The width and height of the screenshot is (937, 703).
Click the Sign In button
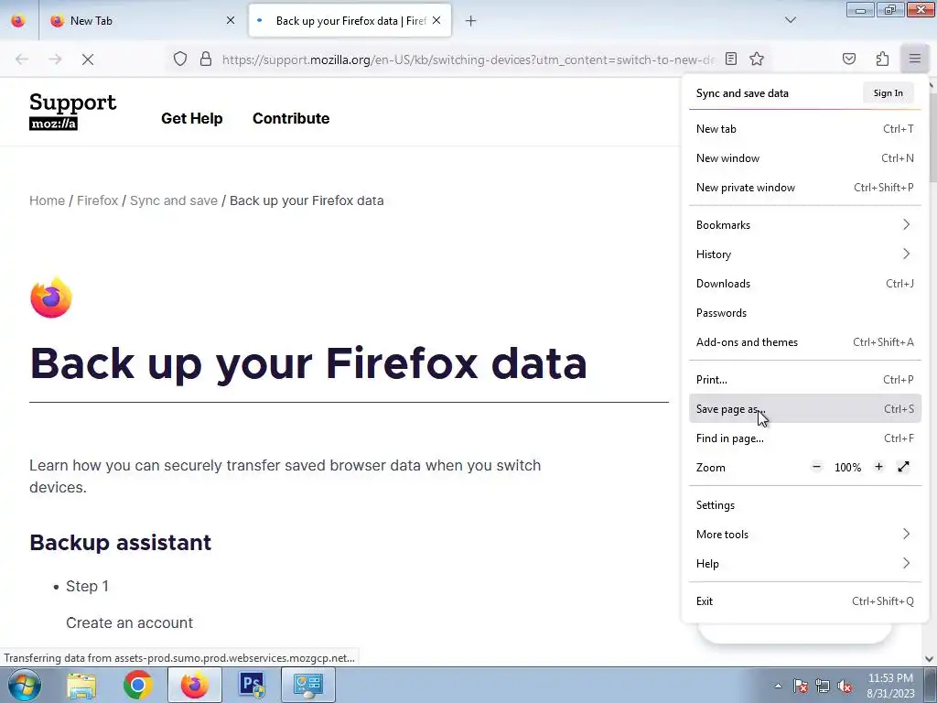coord(888,92)
